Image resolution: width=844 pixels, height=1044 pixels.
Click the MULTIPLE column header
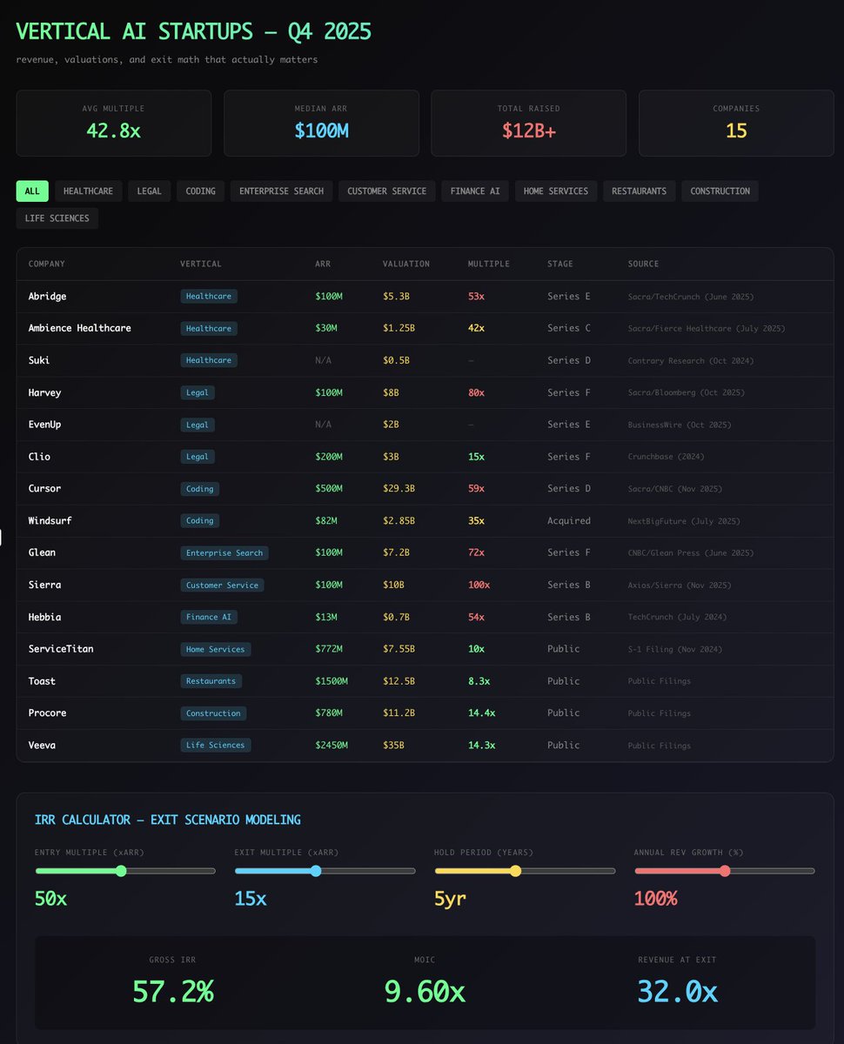coord(489,264)
